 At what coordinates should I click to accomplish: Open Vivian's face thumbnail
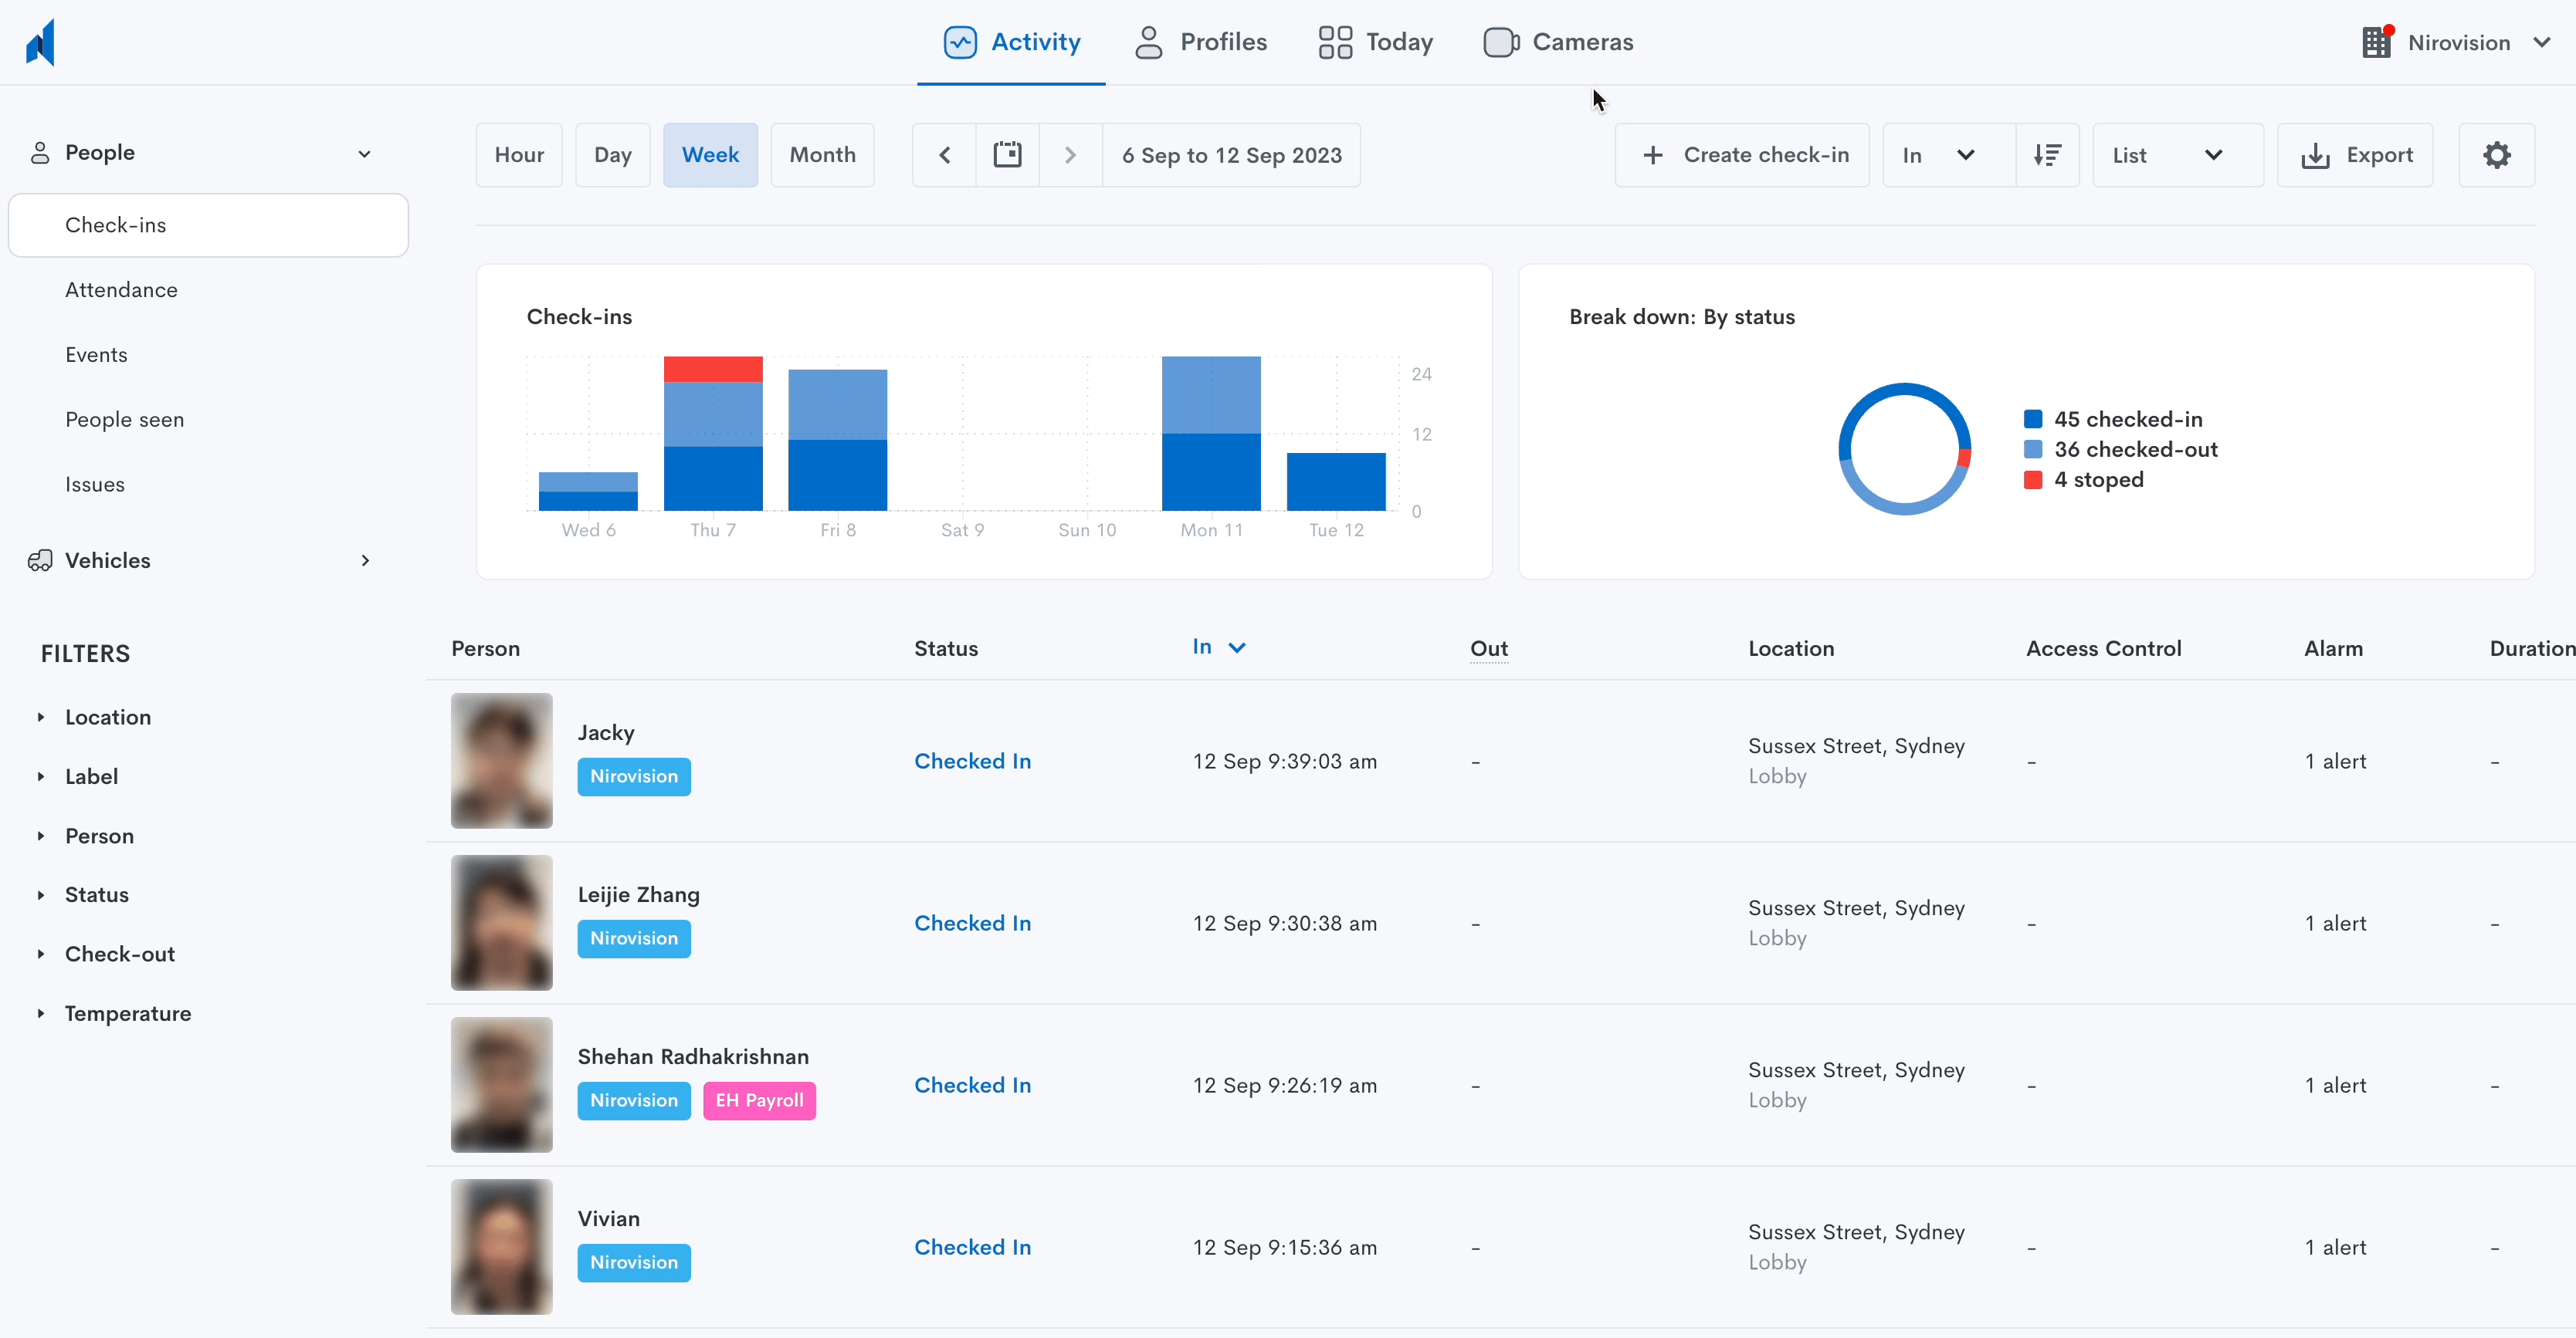(x=501, y=1246)
